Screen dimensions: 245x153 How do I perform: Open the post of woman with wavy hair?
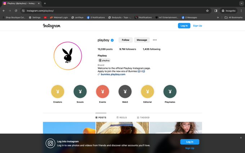176,128
